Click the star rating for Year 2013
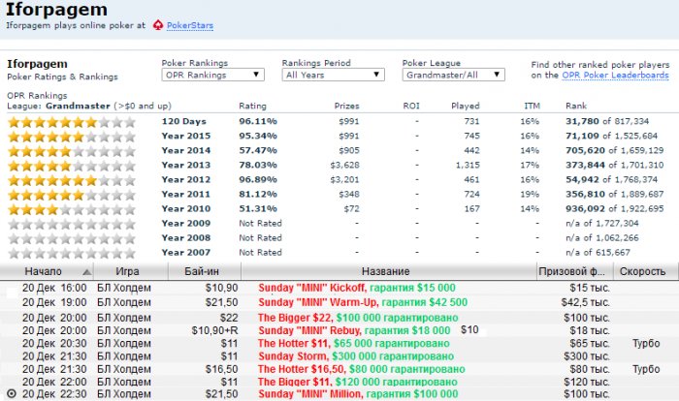Viewport: 679px width, 401px height. [72, 166]
